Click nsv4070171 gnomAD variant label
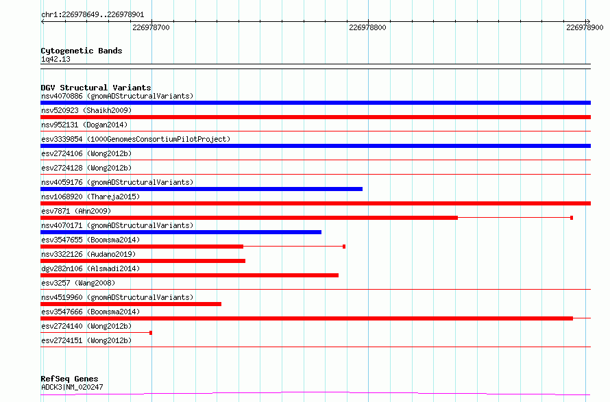Image resolution: width=610 pixels, height=402 pixels. 117,225
